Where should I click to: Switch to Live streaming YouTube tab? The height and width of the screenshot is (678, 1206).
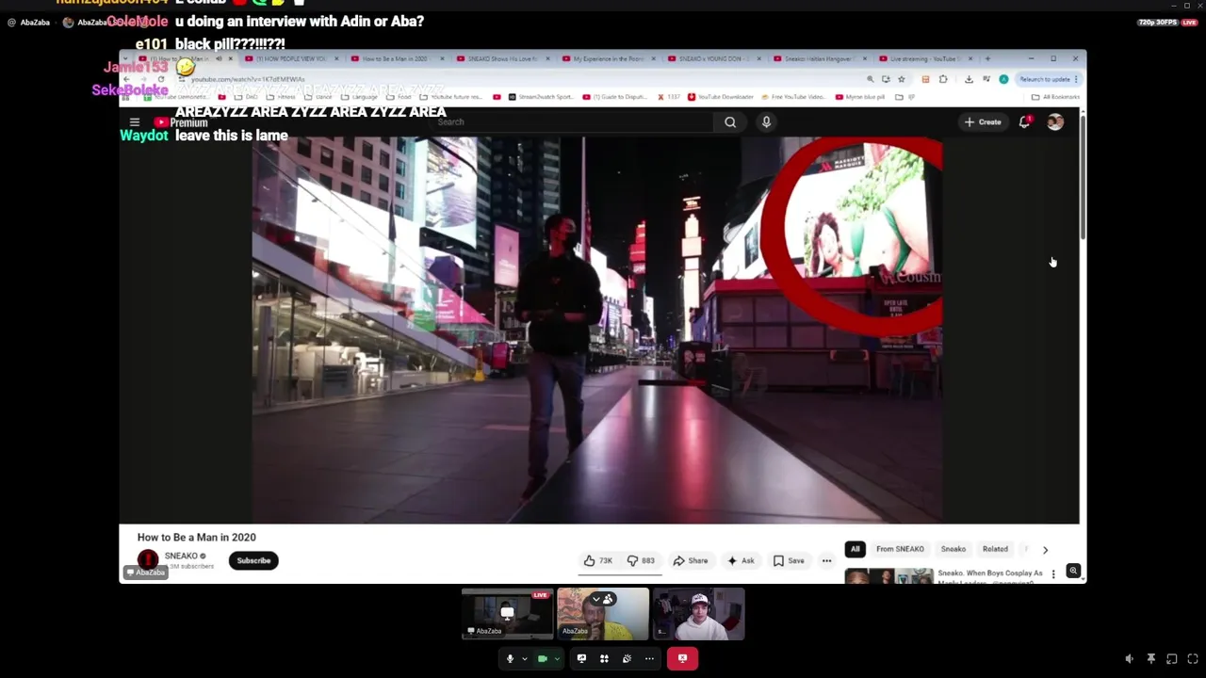(925, 58)
